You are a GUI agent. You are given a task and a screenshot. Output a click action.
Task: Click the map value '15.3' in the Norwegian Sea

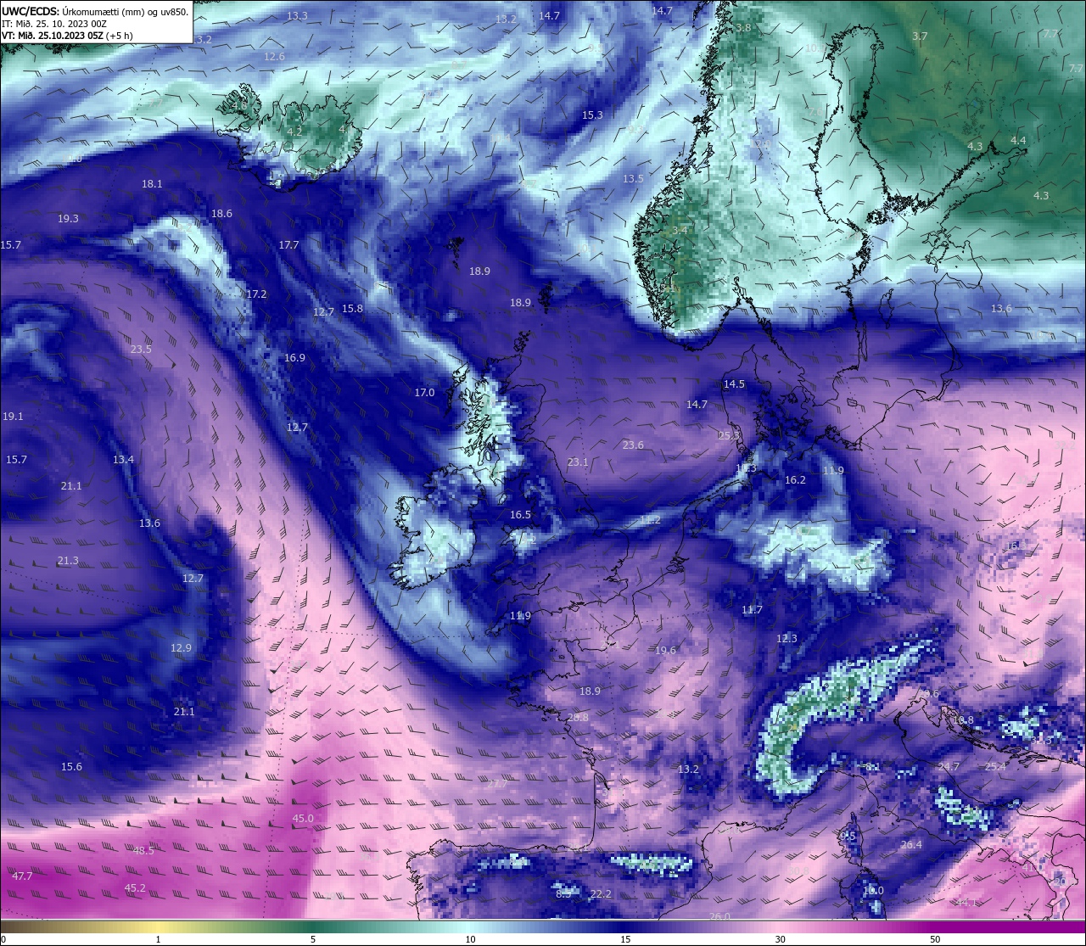click(592, 115)
